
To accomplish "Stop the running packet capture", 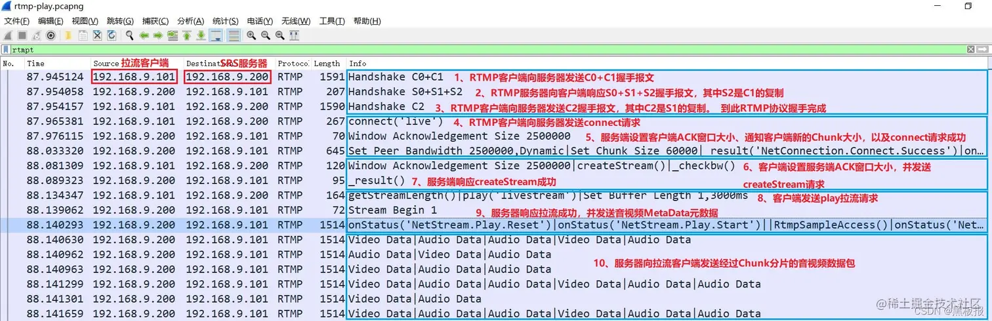I will (22, 35).
